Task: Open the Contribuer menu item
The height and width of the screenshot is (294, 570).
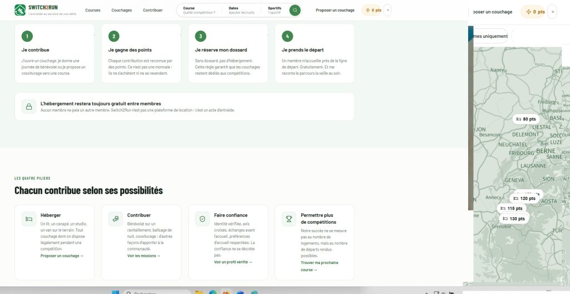Action: tap(153, 10)
